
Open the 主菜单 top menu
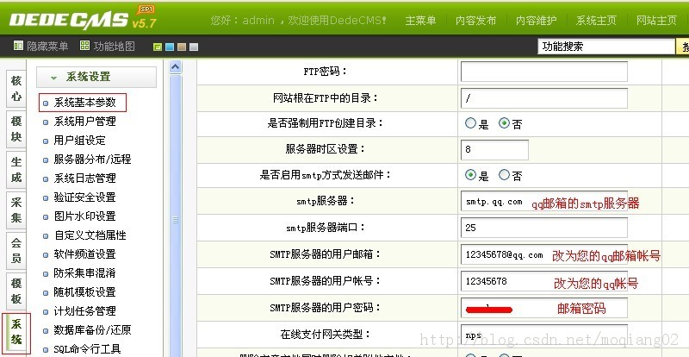(x=420, y=20)
